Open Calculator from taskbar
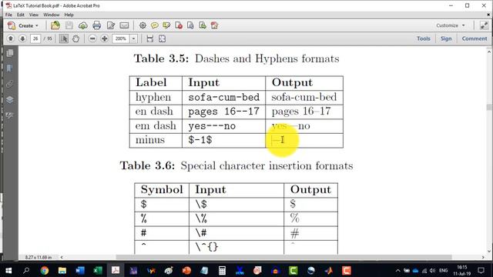The image size is (493, 277). tap(222, 270)
